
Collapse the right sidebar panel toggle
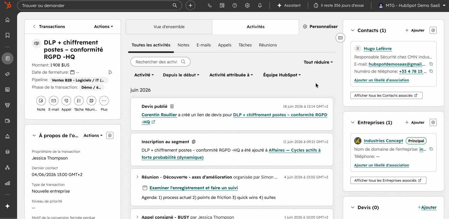point(340,38)
